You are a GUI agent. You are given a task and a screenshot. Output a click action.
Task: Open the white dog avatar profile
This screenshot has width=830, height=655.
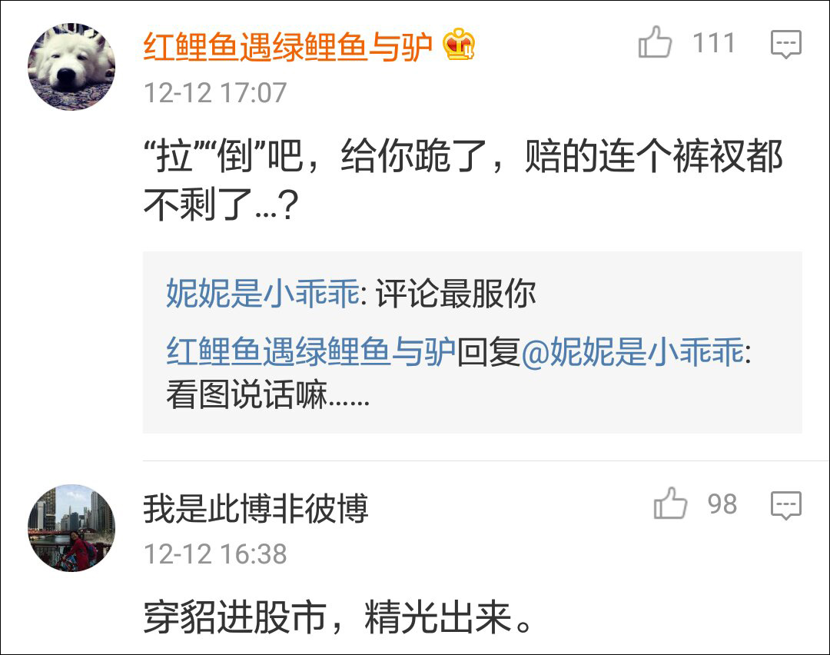pyautogui.click(x=71, y=66)
